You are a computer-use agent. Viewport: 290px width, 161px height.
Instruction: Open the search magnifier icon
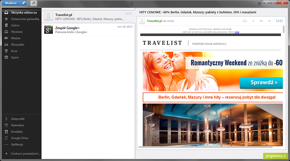[33, 3]
